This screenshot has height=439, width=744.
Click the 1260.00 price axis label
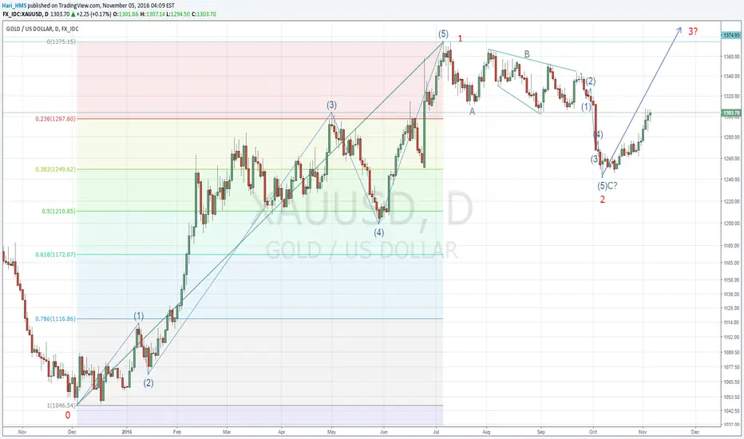coord(732,159)
